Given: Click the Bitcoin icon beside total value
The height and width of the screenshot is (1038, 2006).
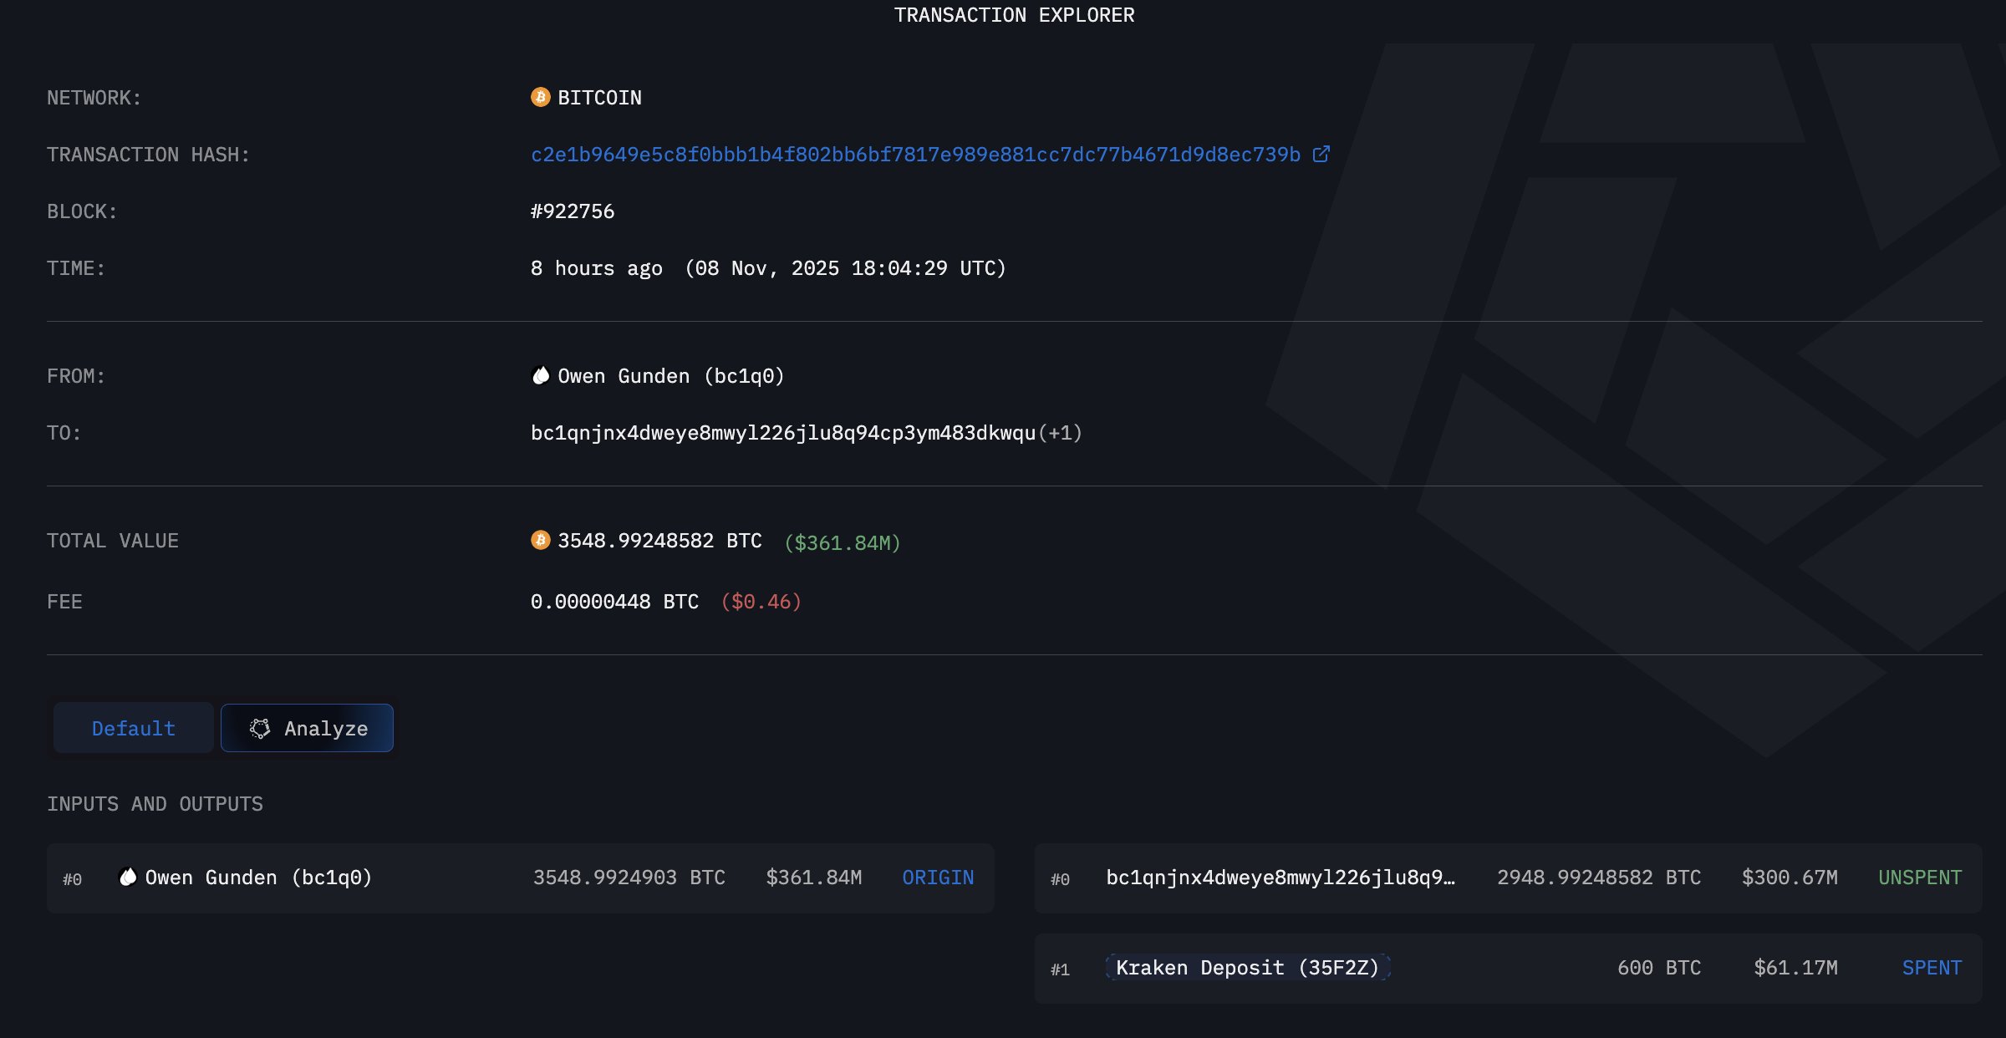Looking at the screenshot, I should 540,541.
